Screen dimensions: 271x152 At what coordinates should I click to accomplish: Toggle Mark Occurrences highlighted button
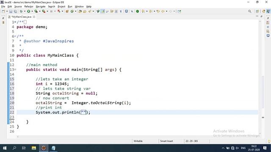point(102,11)
